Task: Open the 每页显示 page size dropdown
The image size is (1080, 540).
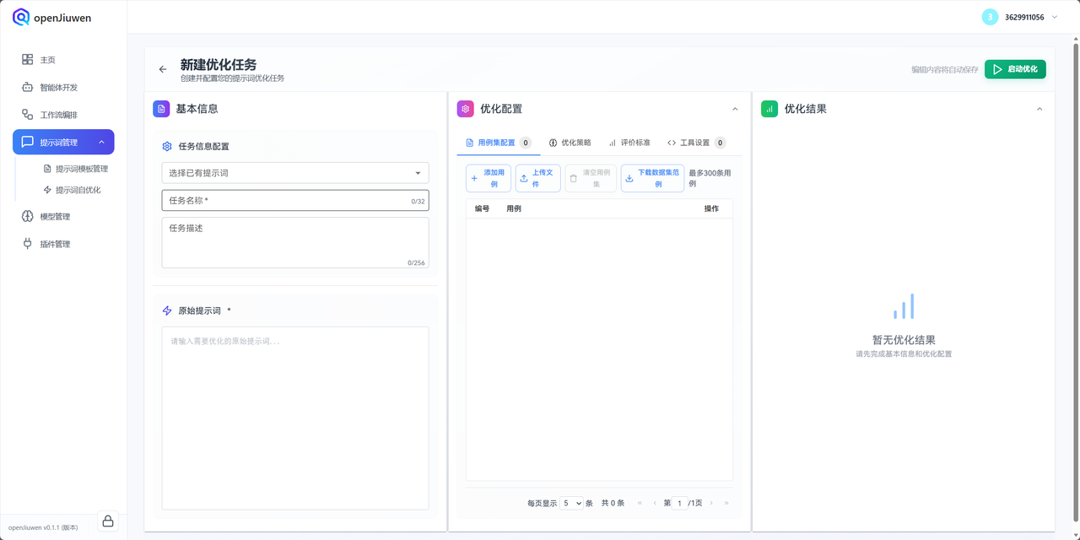Action: pyautogui.click(x=572, y=503)
